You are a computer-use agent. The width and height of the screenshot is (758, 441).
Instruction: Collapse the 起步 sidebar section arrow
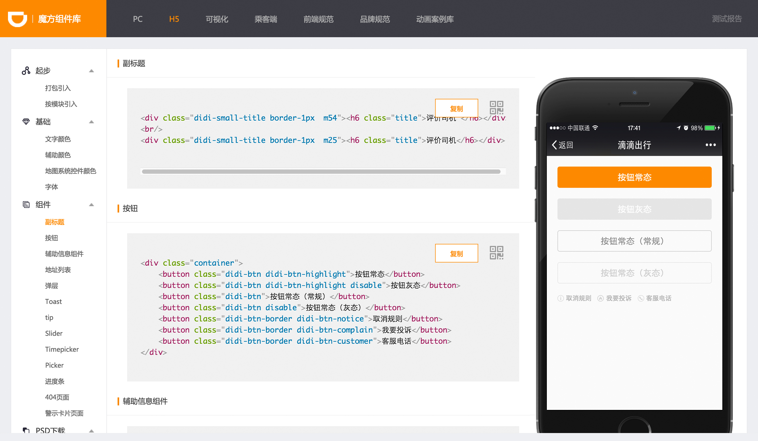click(x=91, y=71)
